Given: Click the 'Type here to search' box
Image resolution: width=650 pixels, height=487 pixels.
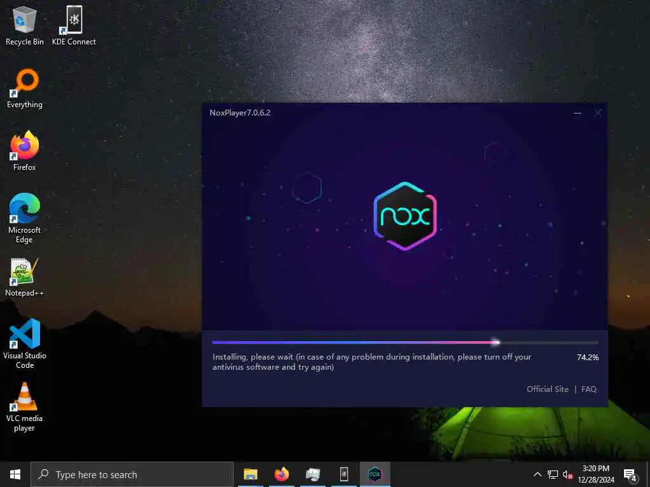Looking at the screenshot, I should 132,474.
